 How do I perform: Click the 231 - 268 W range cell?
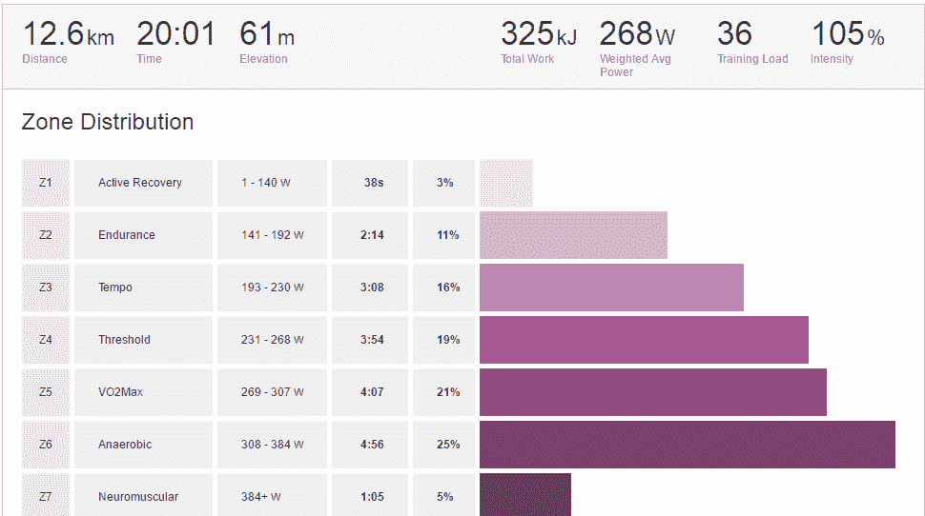click(272, 340)
